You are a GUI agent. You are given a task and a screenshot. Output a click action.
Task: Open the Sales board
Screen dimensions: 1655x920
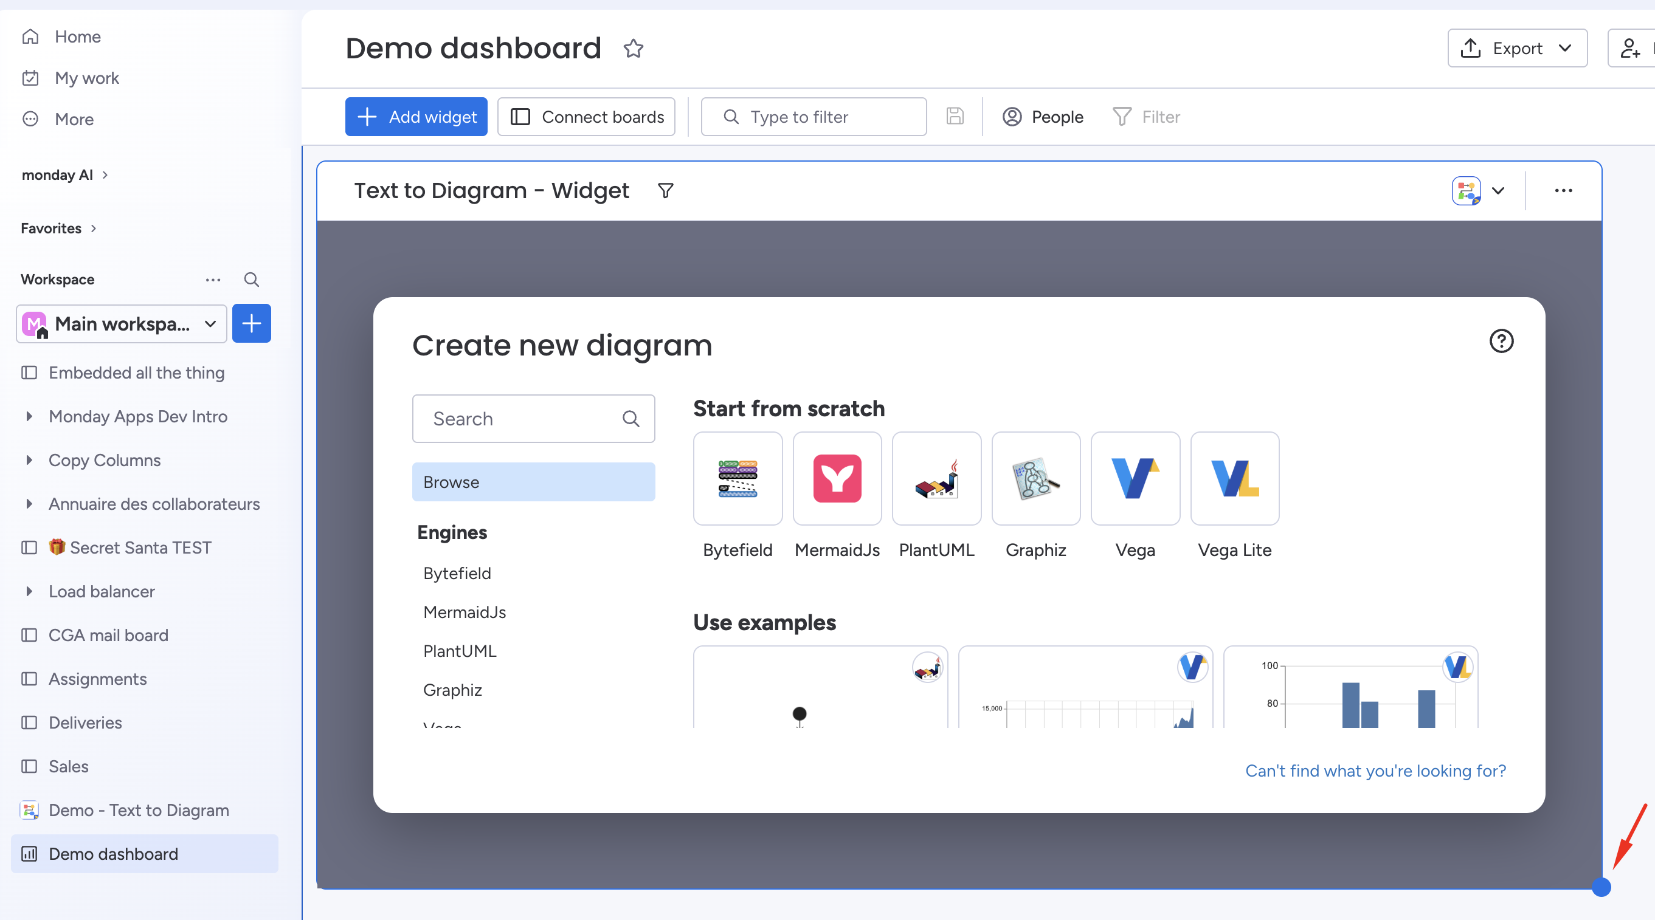tap(68, 766)
